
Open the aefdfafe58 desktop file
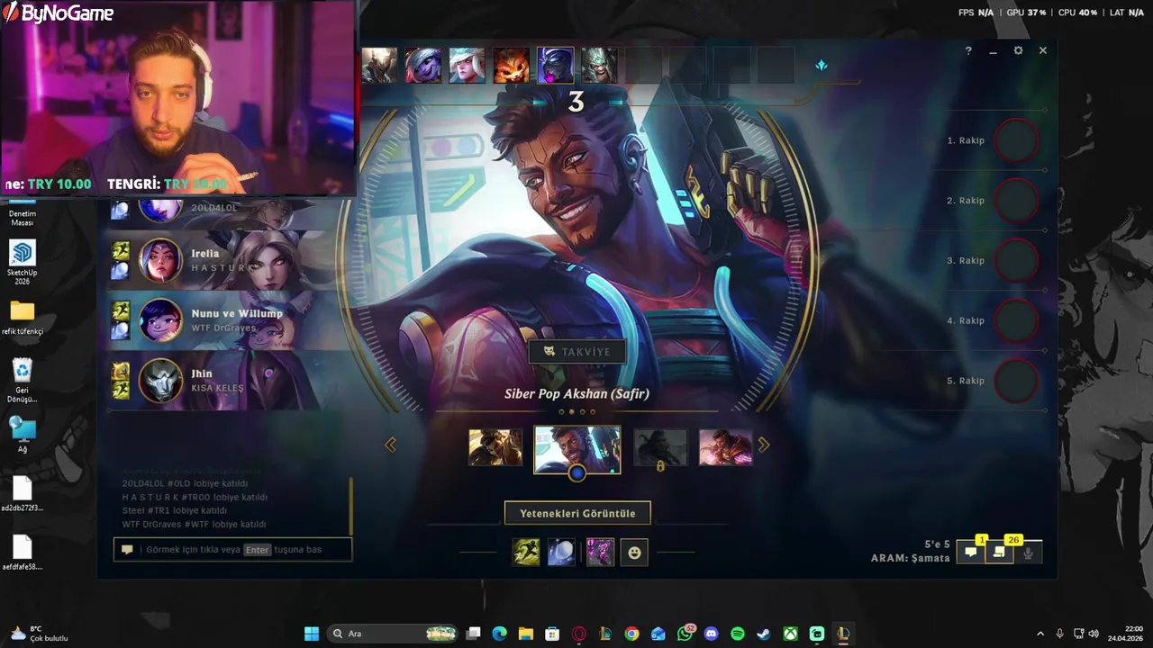pyautogui.click(x=23, y=553)
